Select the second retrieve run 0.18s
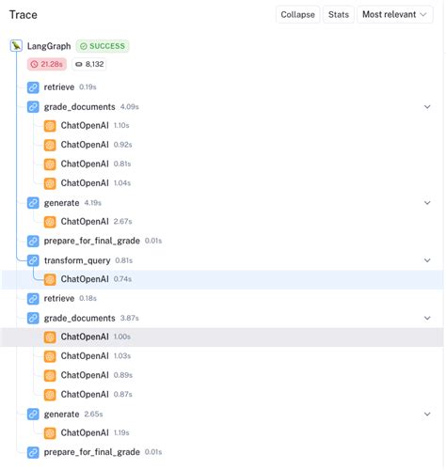Viewport: 446px width, 470px height. coord(223,298)
